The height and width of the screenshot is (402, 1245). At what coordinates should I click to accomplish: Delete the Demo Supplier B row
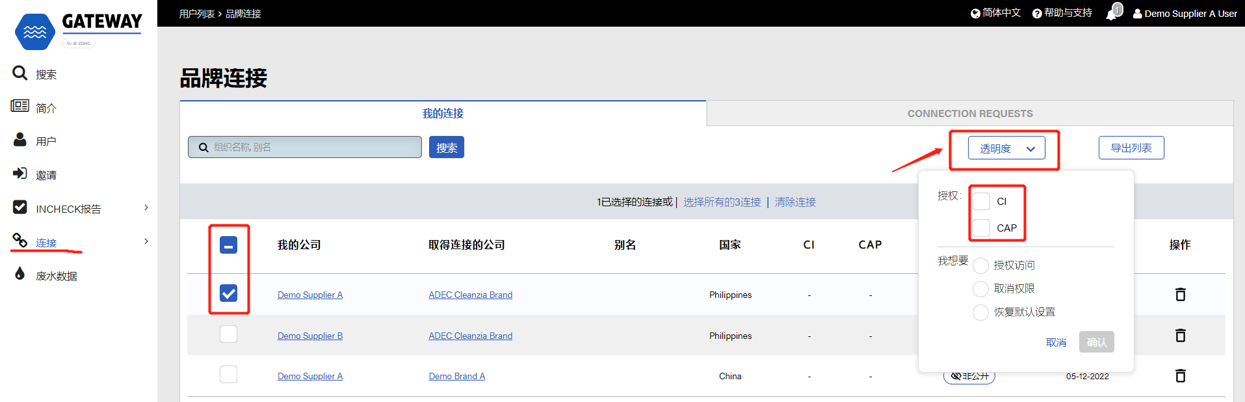click(1181, 336)
